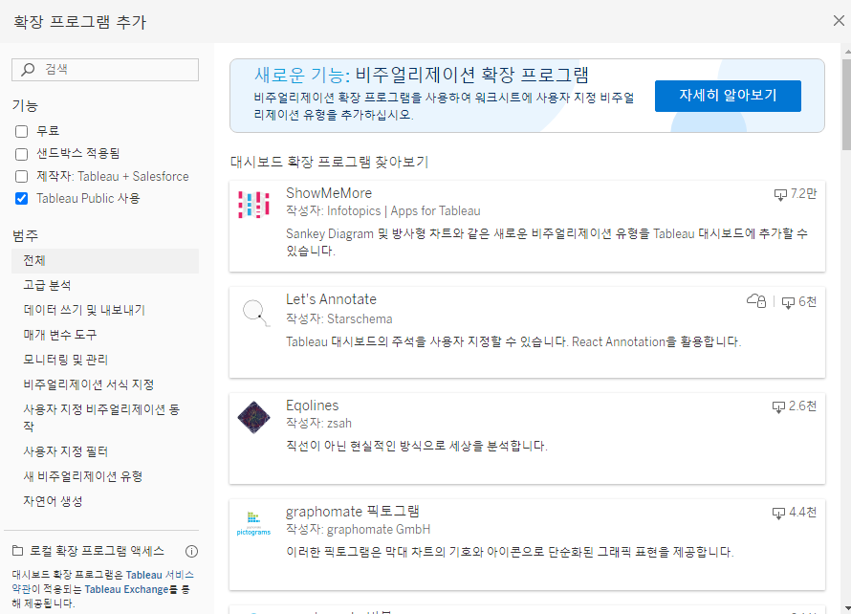
Task: Click author text 작성자: Starschema
Action: point(339,319)
